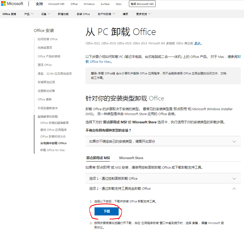Open sidebar link 如何安装 Office
The width and height of the screenshot is (244, 232).
pos(48,39)
